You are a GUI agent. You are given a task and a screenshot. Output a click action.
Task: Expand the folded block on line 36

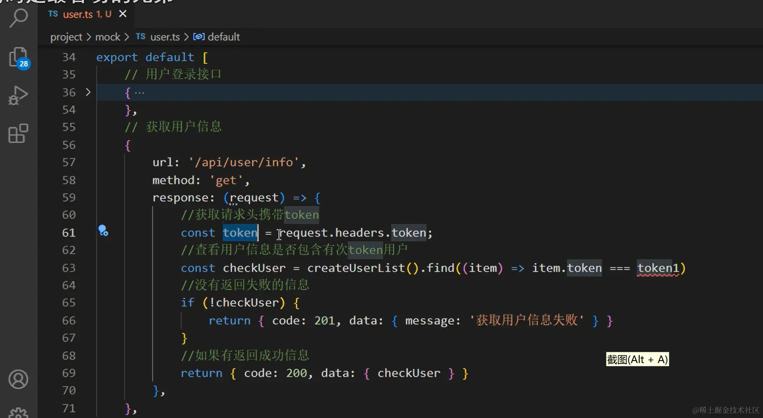88,92
